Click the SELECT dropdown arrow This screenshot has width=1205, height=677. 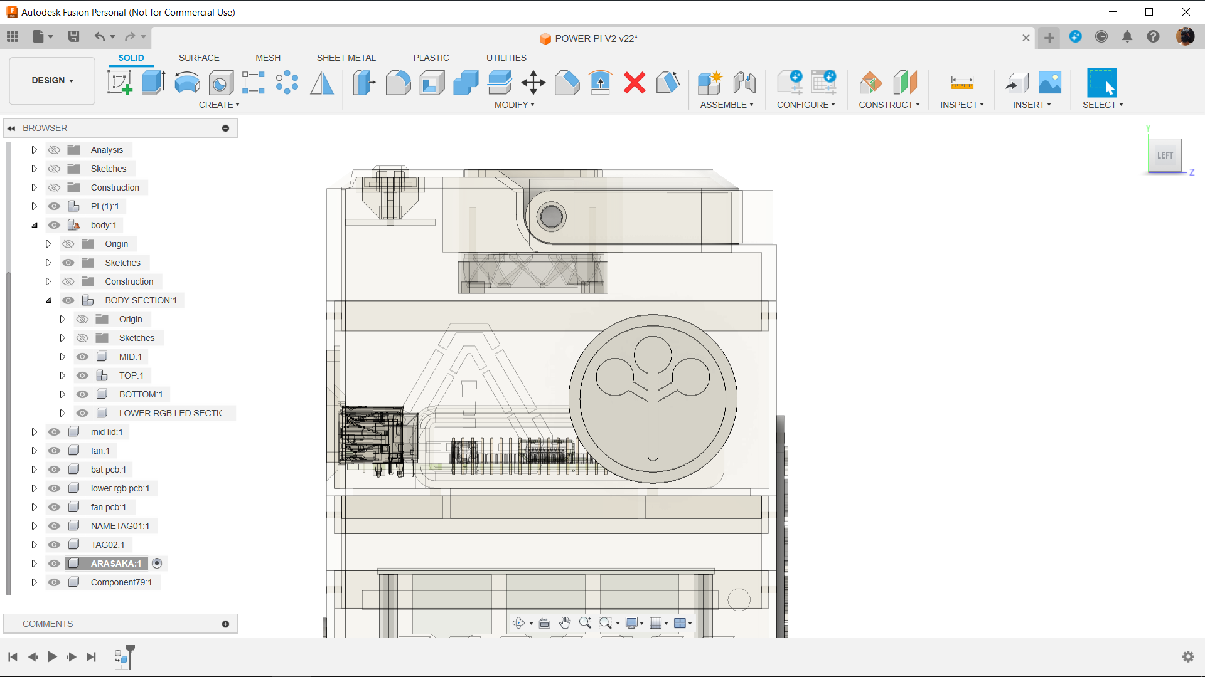point(1120,104)
